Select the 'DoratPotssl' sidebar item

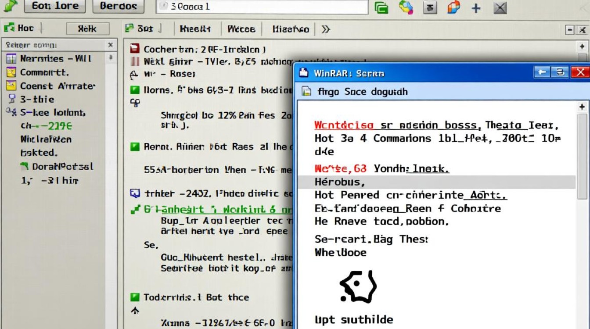(x=63, y=167)
